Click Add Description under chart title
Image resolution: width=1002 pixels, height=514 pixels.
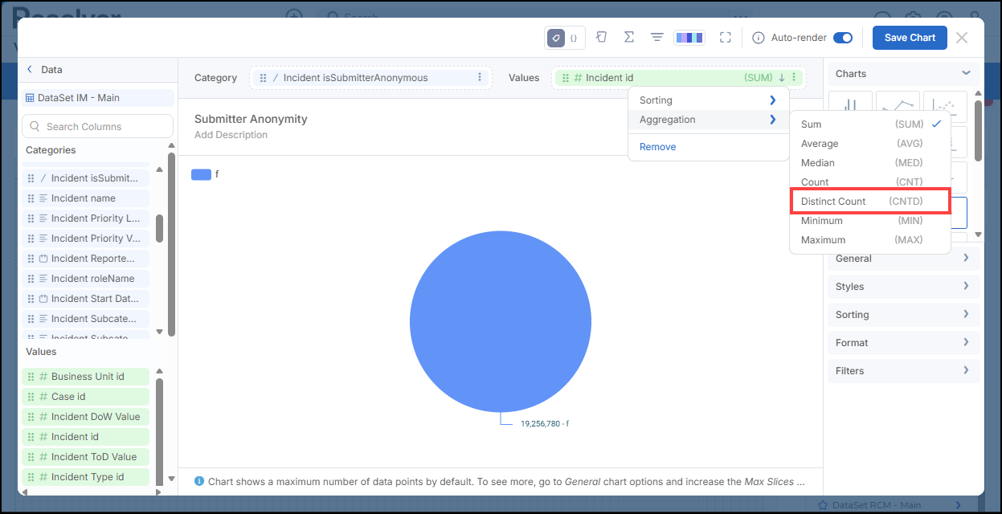(231, 135)
